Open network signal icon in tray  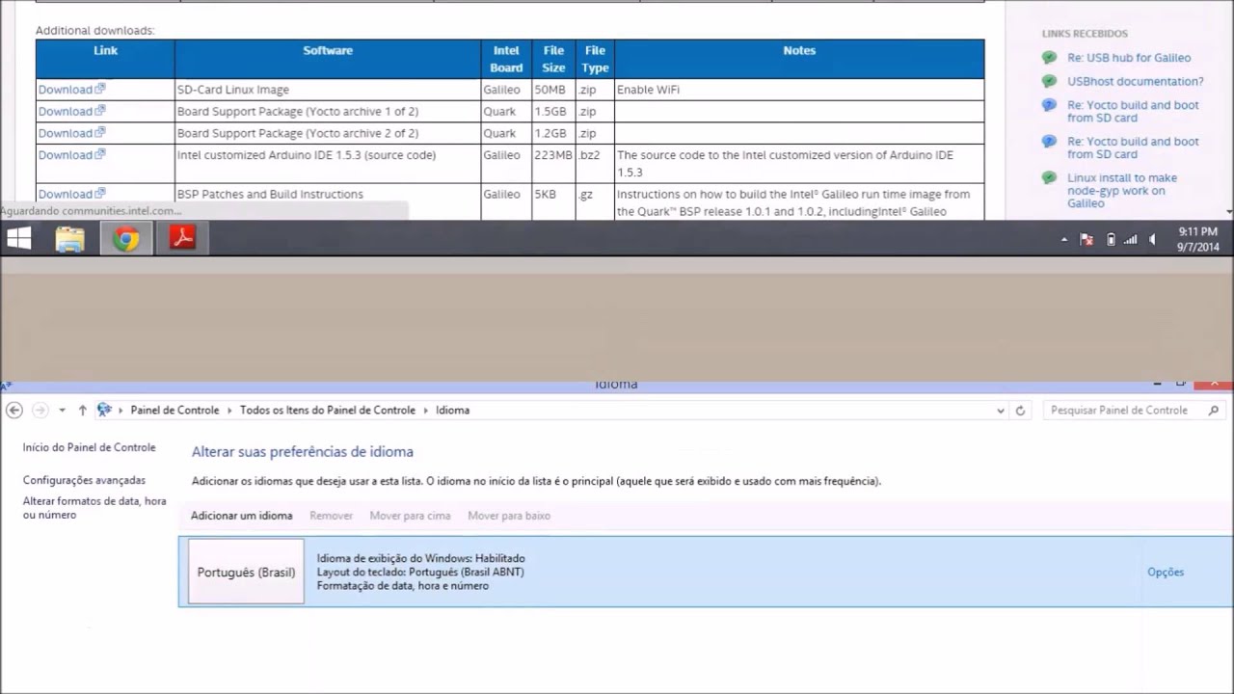tap(1130, 239)
